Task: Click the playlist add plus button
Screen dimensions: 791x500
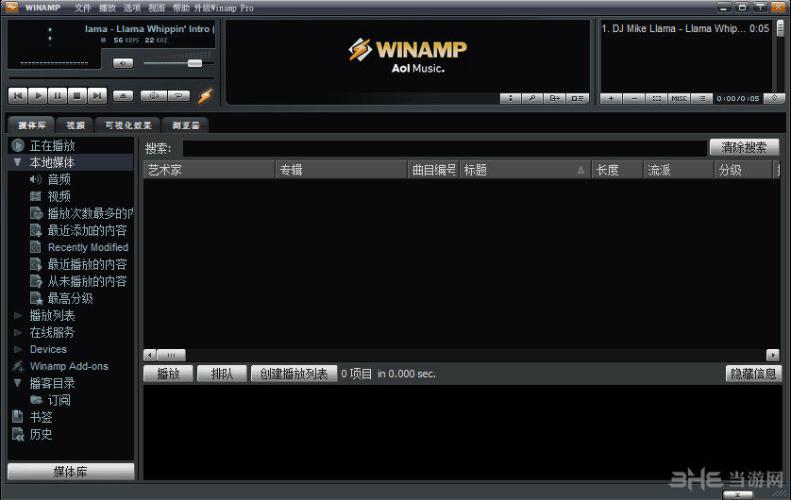Action: click(611, 98)
